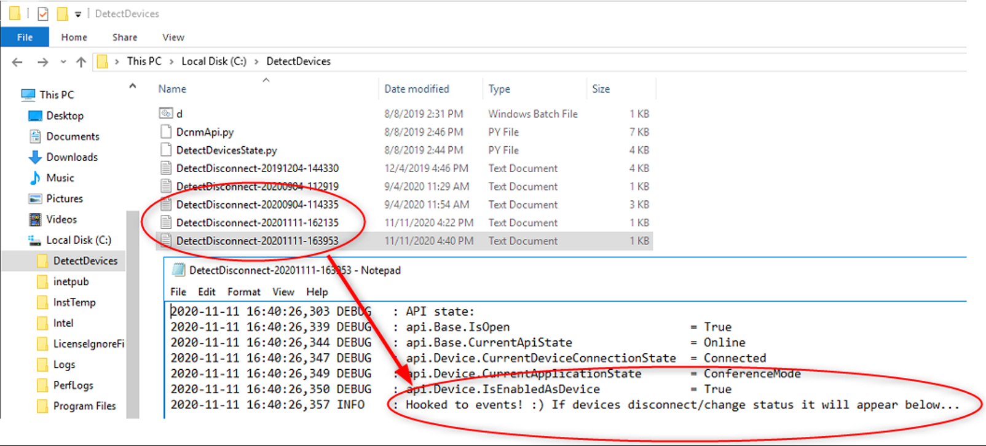The image size is (986, 446).
Task: Sort files by Date modified column
Action: tap(416, 89)
